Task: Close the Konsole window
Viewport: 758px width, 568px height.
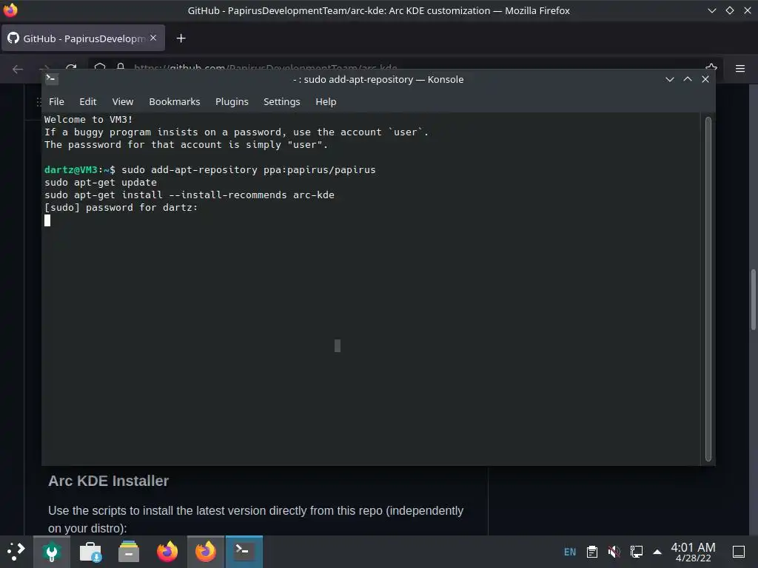Action: coord(705,79)
